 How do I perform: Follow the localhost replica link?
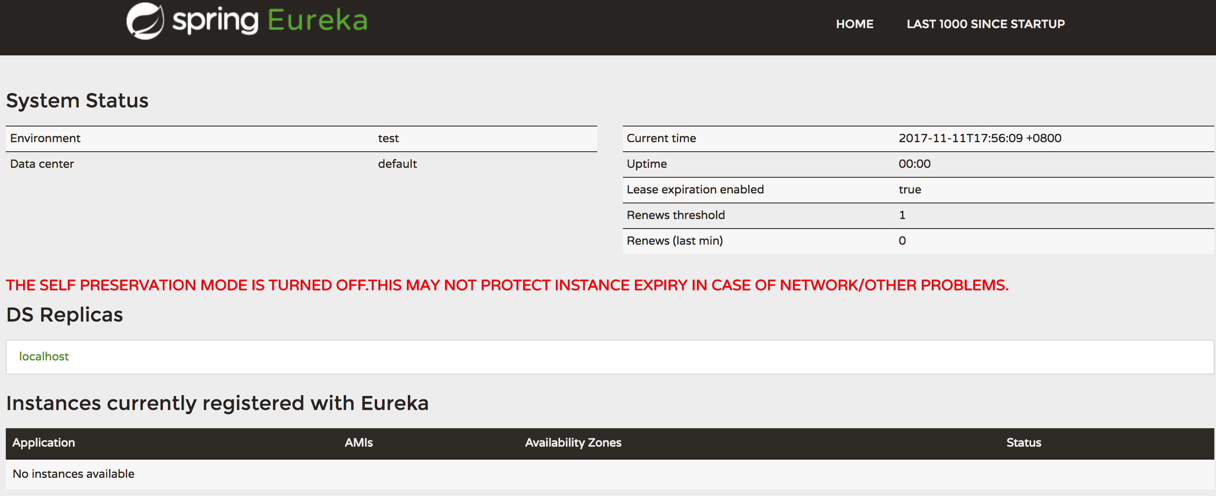44,356
